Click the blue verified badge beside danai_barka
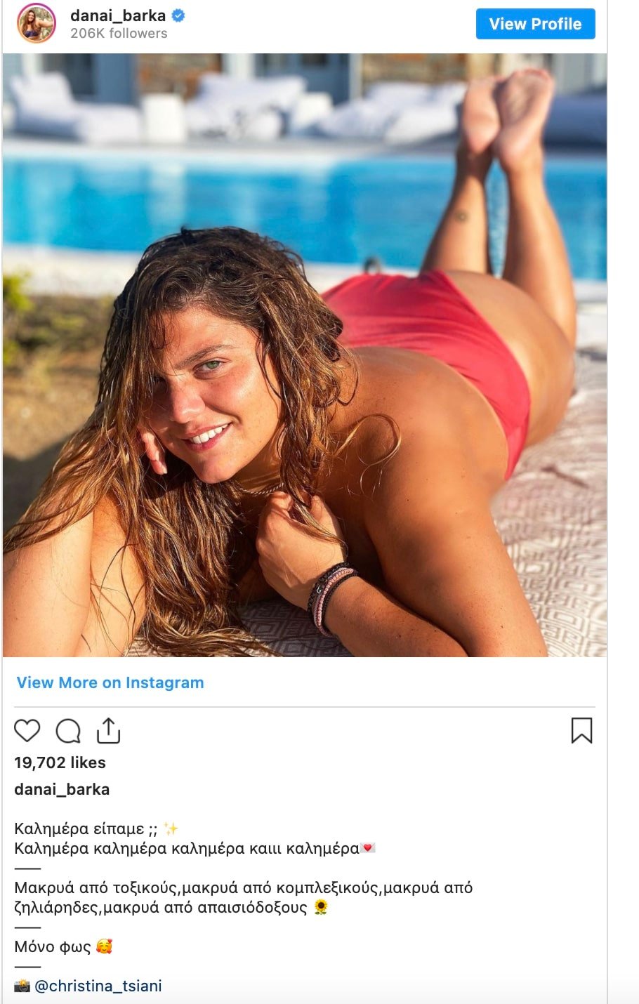Viewport: 639px width, 1004px height. coord(178,15)
